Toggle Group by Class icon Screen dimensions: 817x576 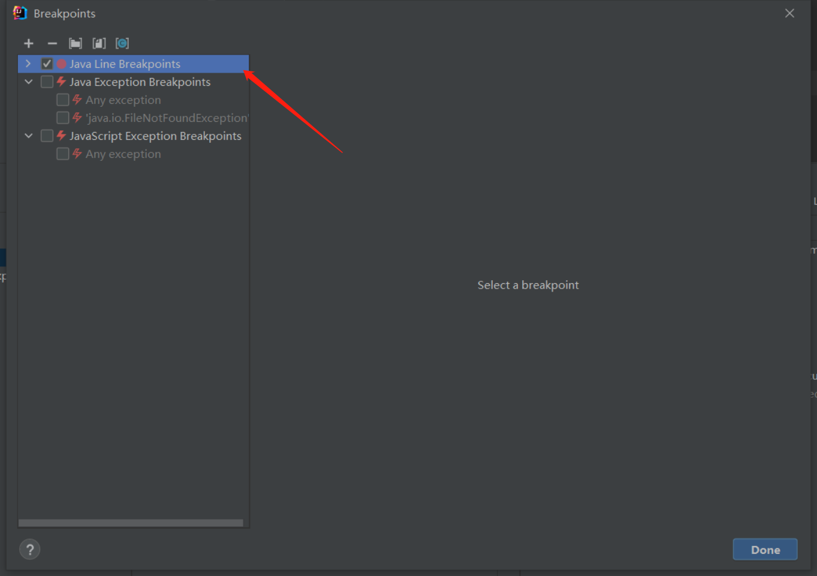click(122, 43)
